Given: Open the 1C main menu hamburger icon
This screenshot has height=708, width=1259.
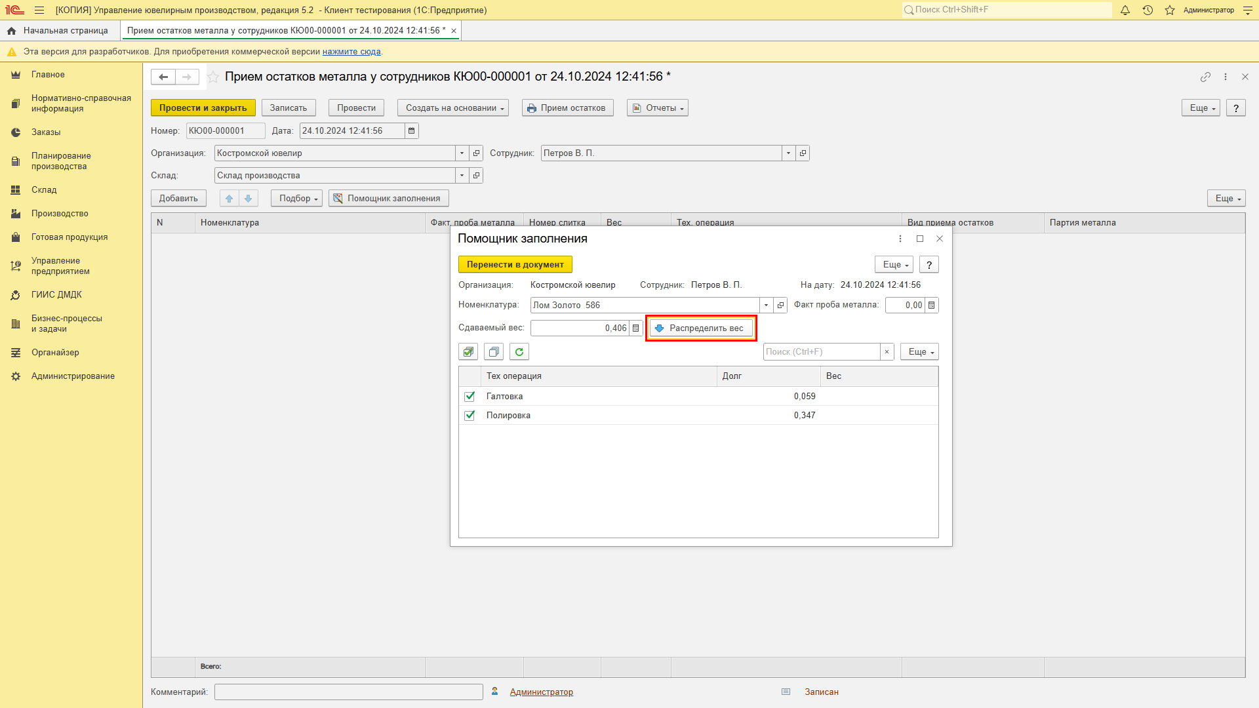Looking at the screenshot, I should point(39,10).
